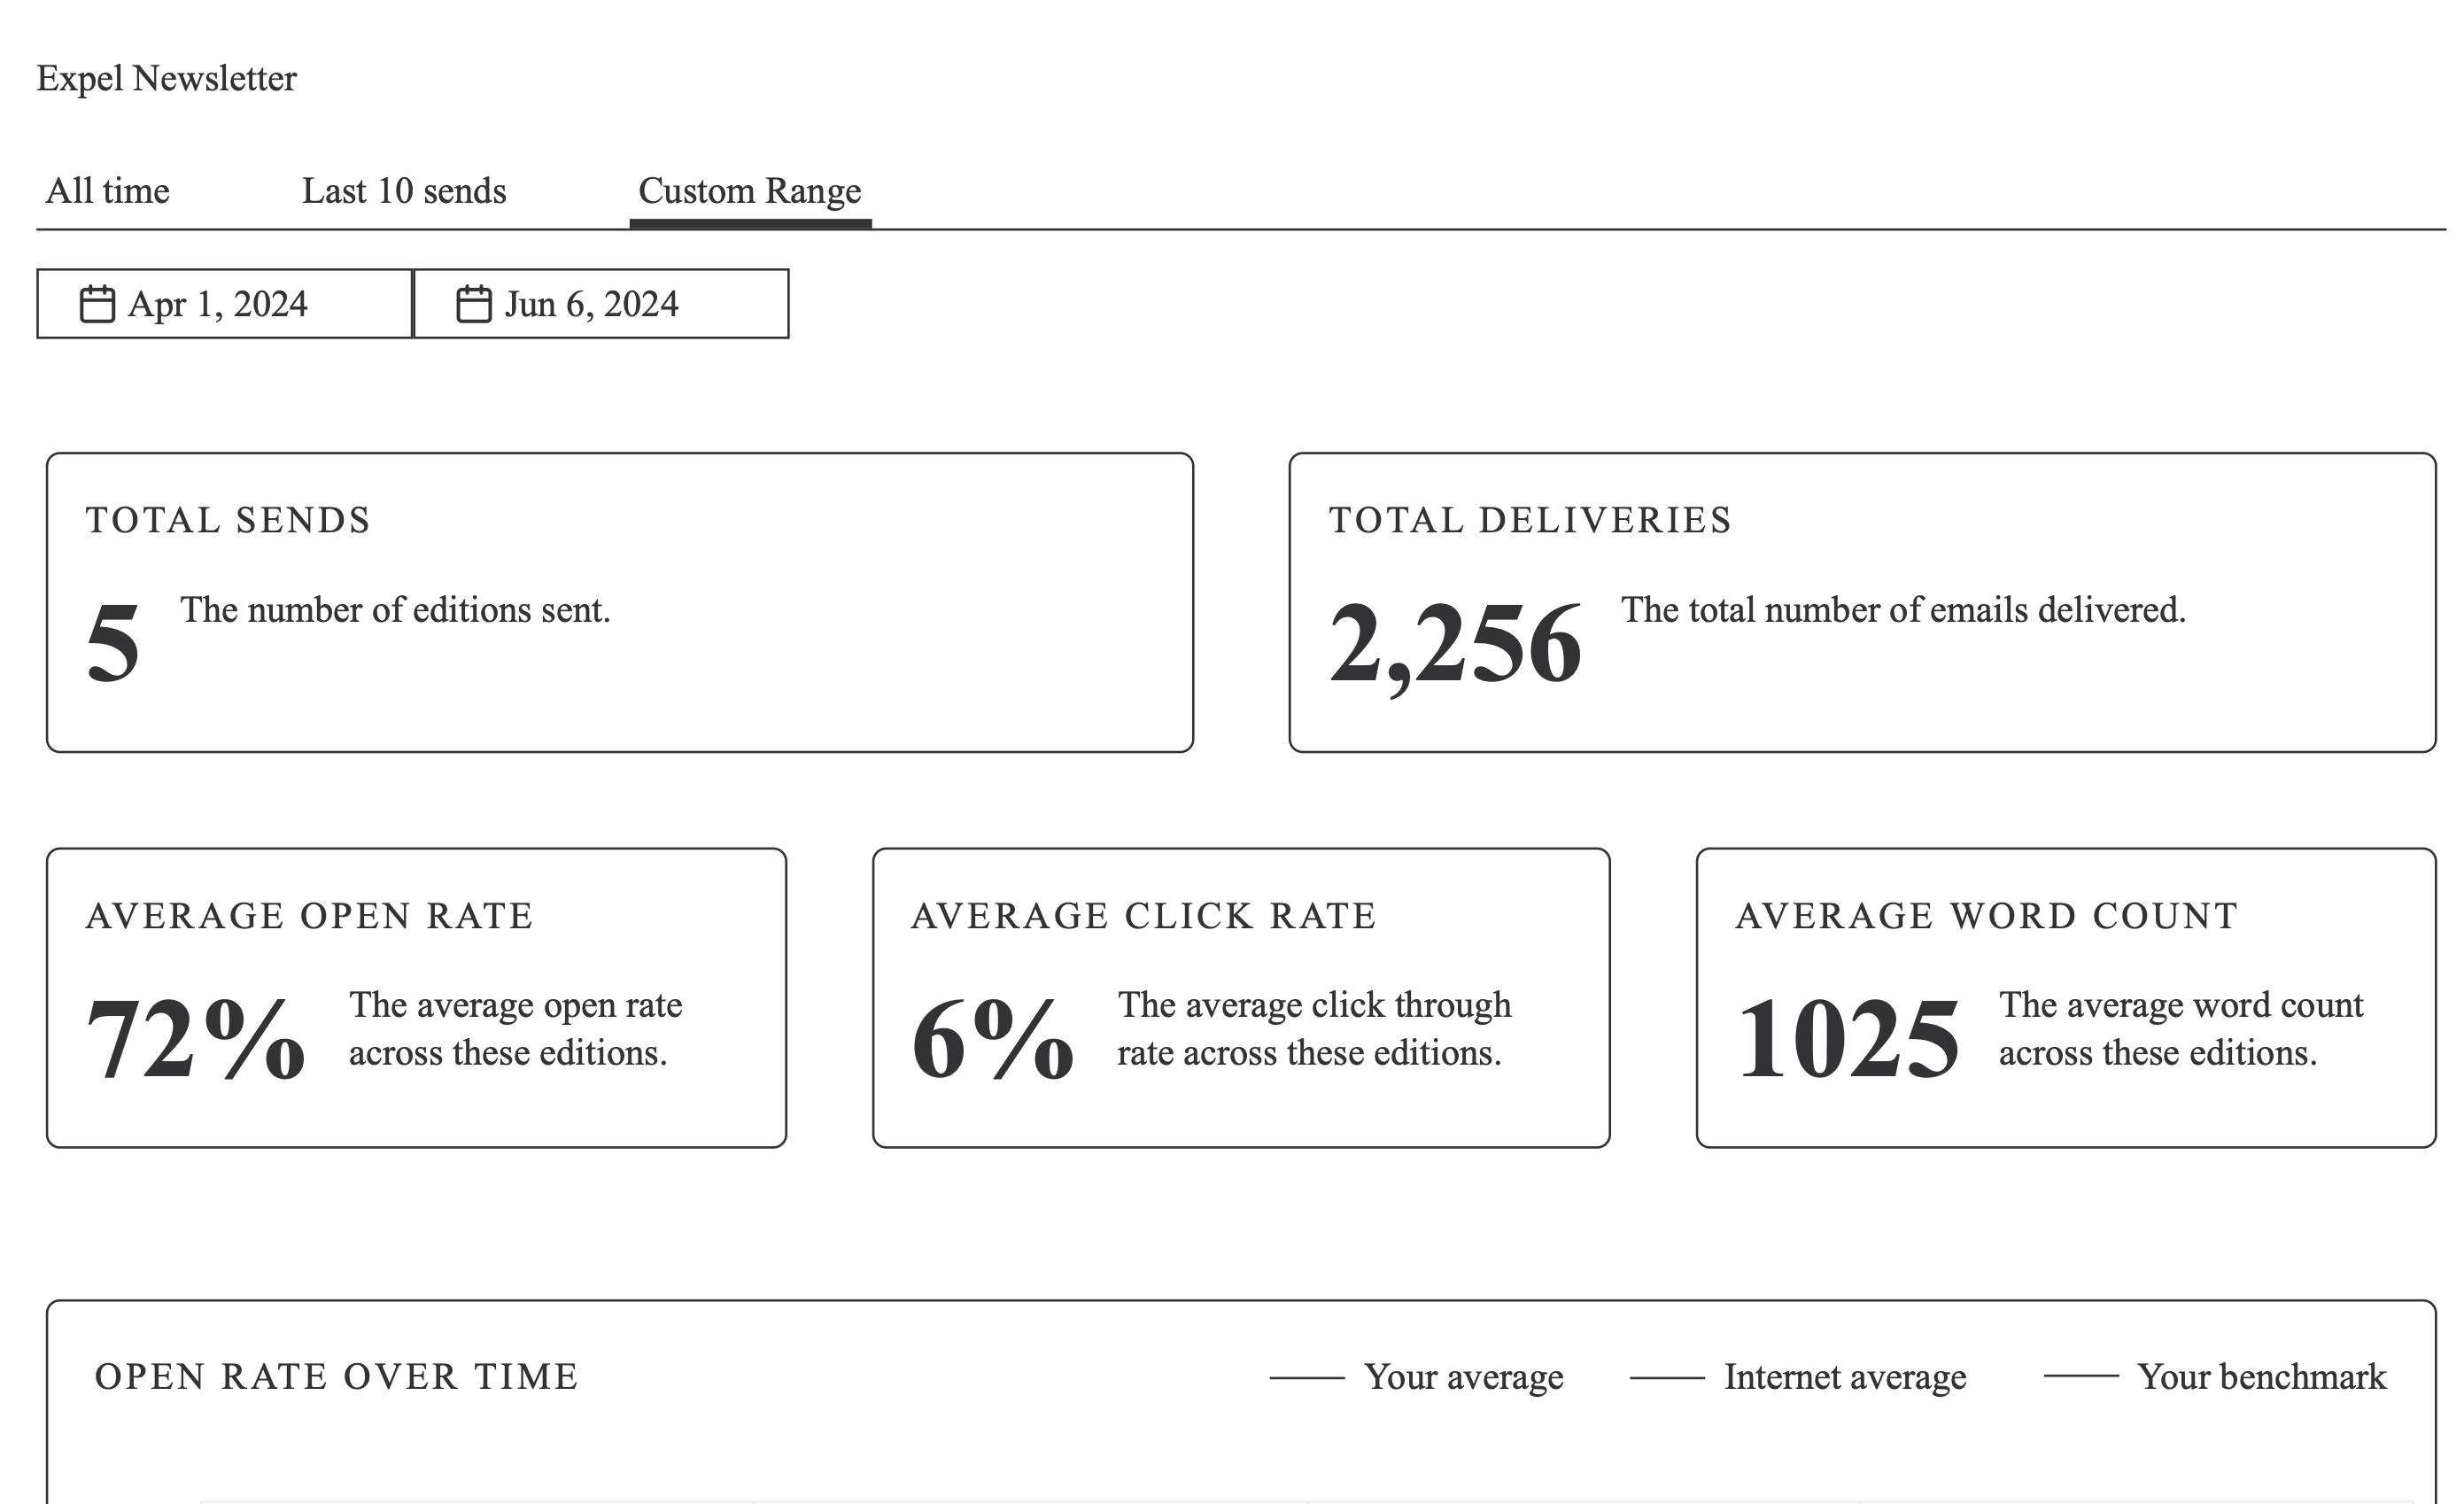
Task: Click the Open Rate Over Time heading
Action: click(x=336, y=1377)
